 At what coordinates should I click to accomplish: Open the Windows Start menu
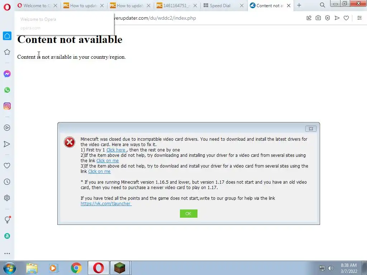9,268
